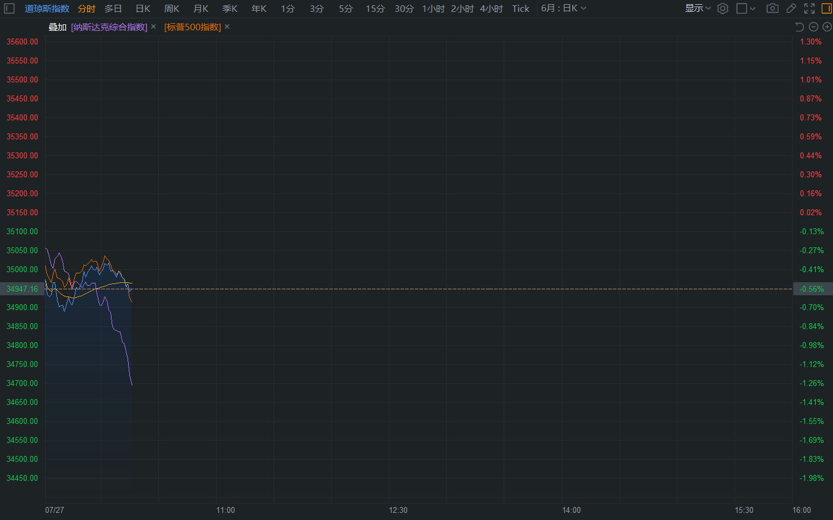This screenshot has height=520, width=833.
Task: Toggle the right side panel icon
Action: click(826, 8)
